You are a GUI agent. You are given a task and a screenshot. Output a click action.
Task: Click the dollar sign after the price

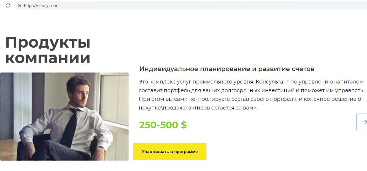pos(184,125)
